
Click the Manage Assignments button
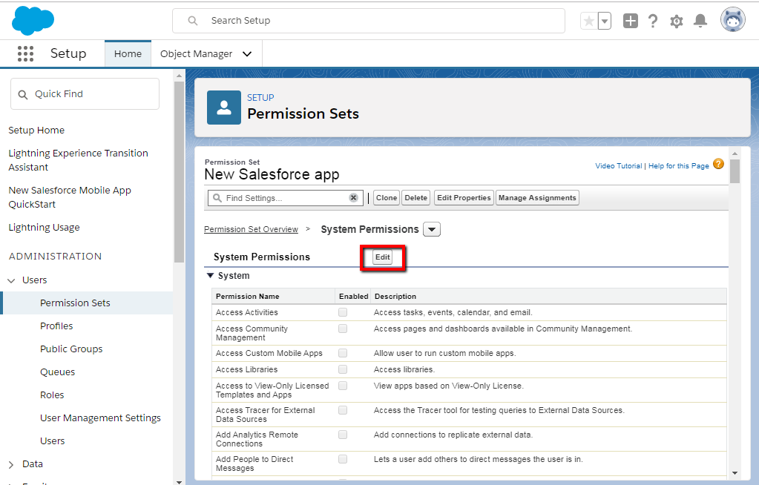[537, 197]
